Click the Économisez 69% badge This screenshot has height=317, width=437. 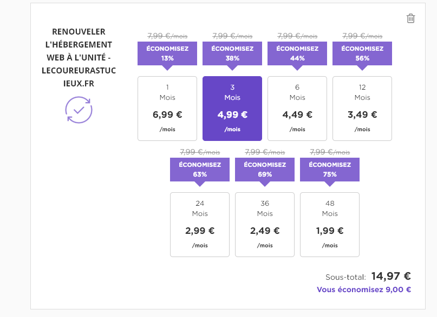tap(265, 170)
